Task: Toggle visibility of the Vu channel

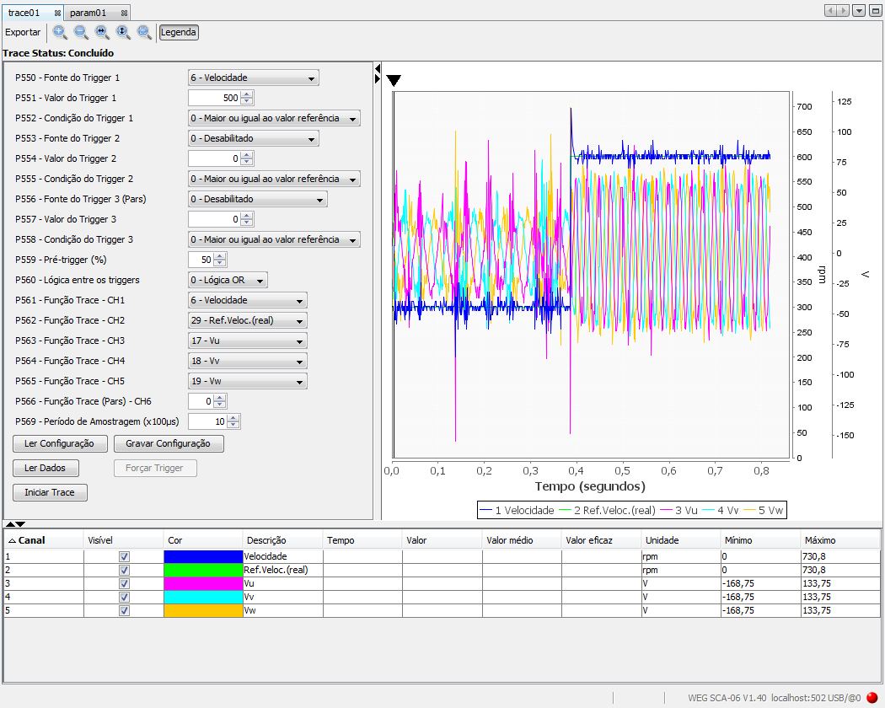Action: coord(124,582)
